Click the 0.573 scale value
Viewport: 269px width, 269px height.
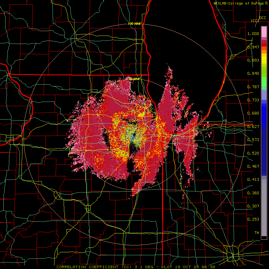253,140
